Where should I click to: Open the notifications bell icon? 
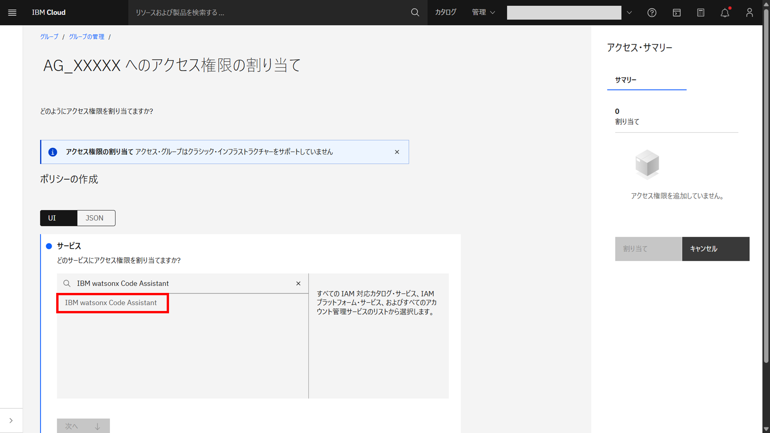tap(725, 13)
